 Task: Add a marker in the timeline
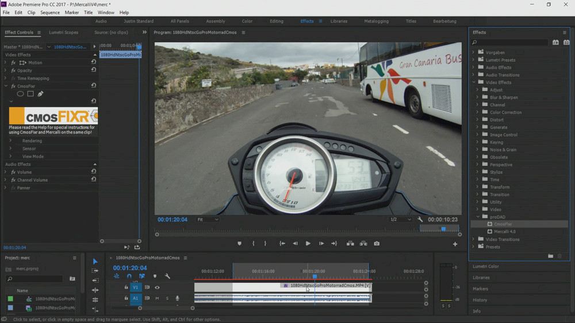pos(155,276)
